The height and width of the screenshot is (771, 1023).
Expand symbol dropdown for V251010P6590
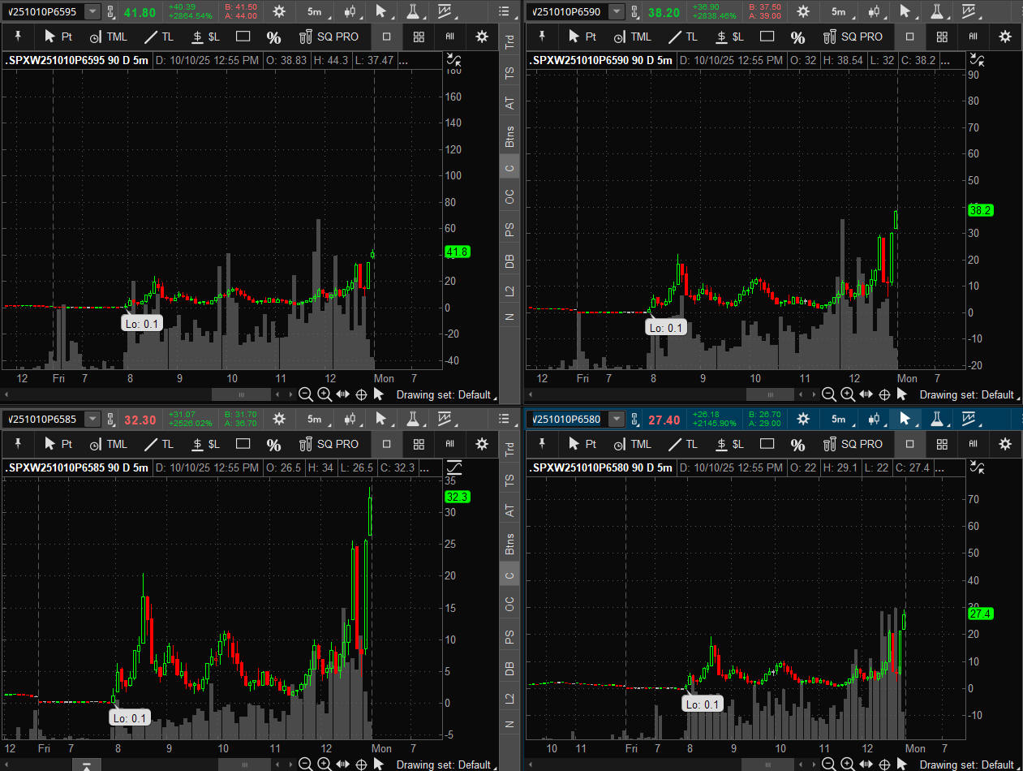(617, 11)
